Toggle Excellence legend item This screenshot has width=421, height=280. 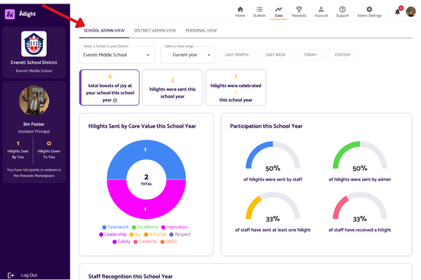[x=145, y=227]
